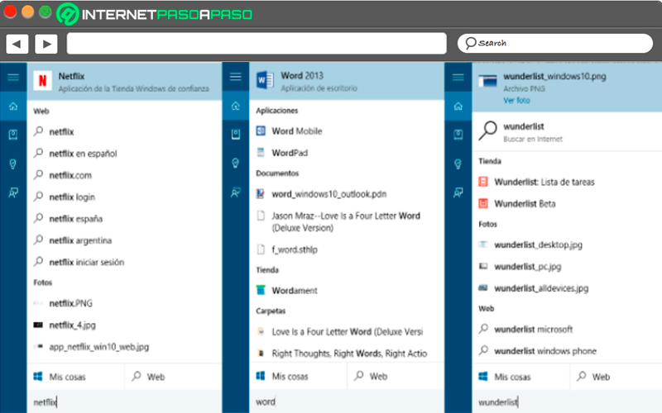Click browser back arrow button
This screenshot has width=662, height=413.
(x=17, y=44)
